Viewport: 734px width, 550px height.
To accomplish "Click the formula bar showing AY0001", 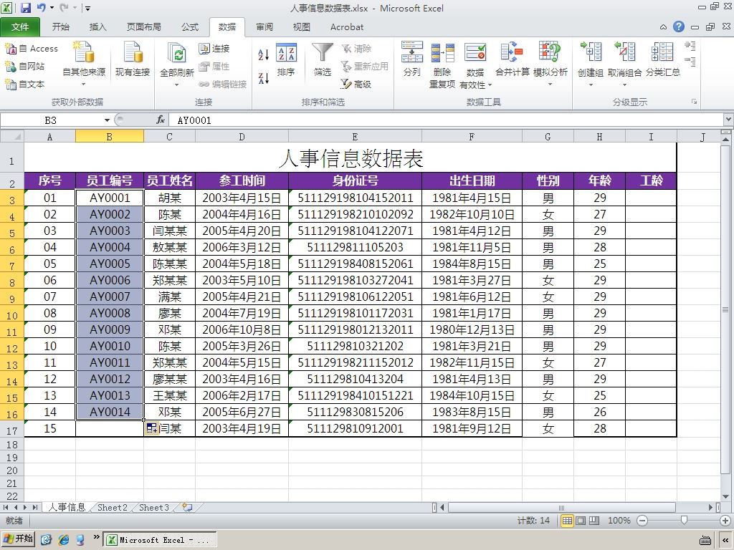I will point(446,120).
